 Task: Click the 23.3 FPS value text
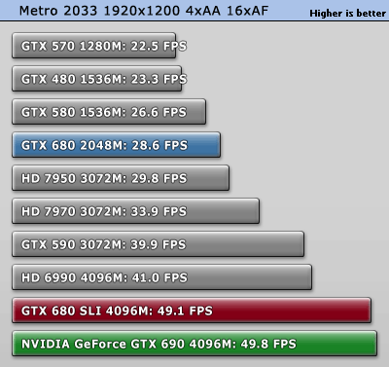coord(159,79)
